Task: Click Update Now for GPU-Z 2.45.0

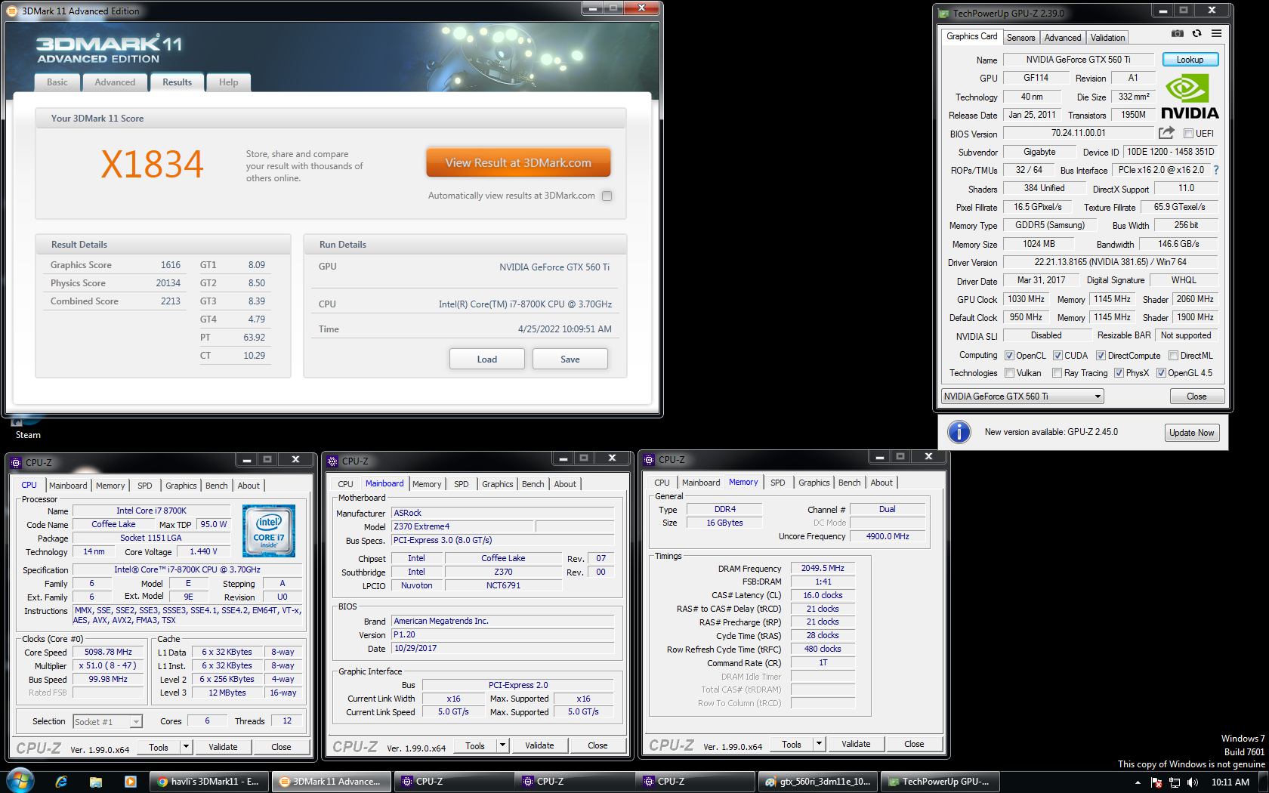Action: tap(1191, 433)
